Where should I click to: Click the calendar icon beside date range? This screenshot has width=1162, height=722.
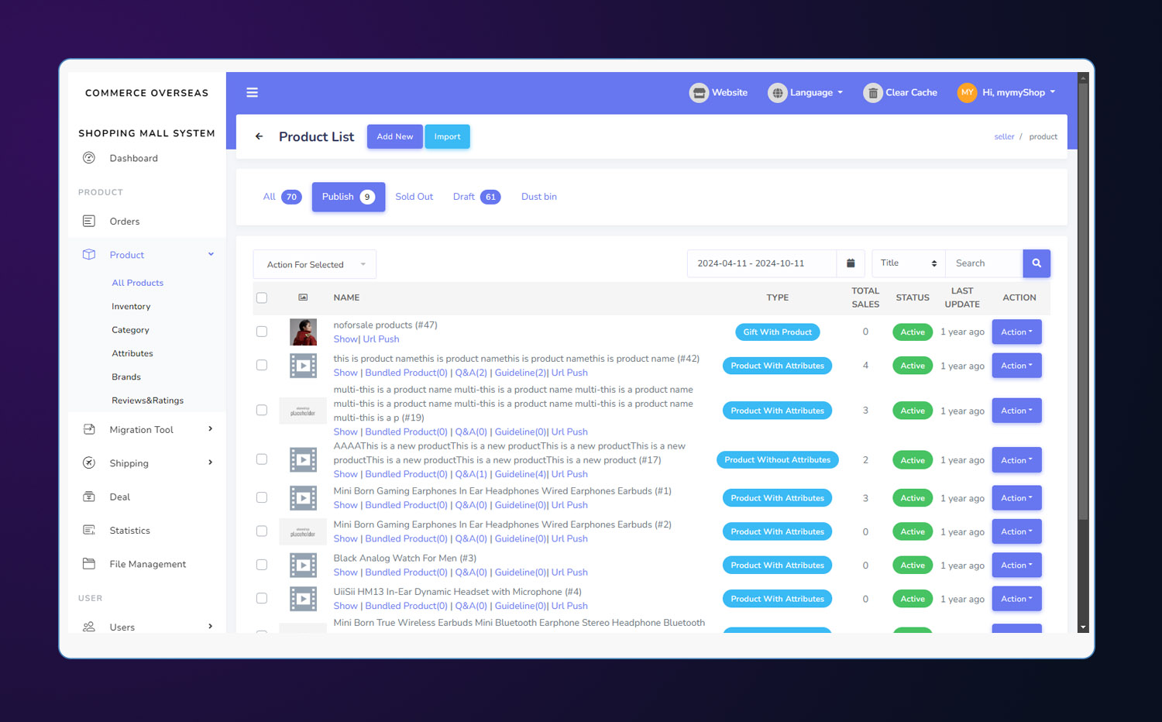(850, 263)
